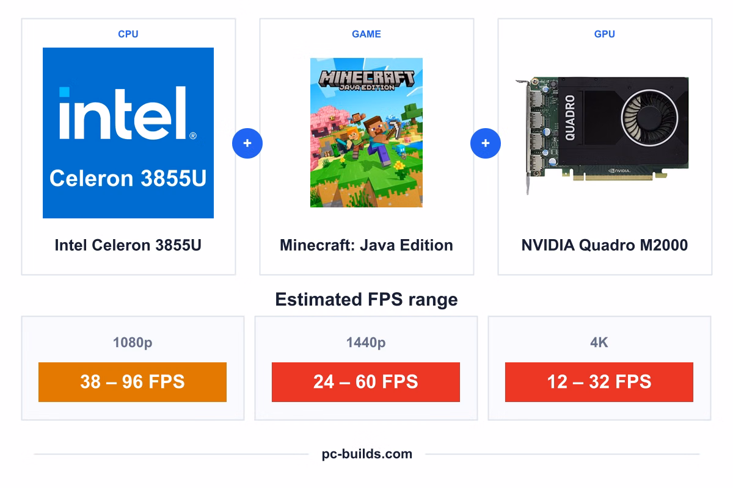The width and height of the screenshot is (733, 488).
Task: Click the plus icon between CPU and game
Action: point(247,144)
